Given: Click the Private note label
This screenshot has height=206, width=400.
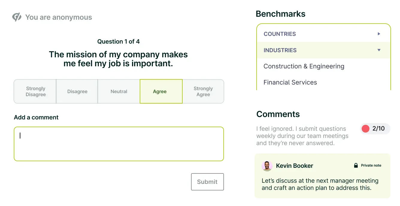Looking at the screenshot, I should click(x=371, y=165).
